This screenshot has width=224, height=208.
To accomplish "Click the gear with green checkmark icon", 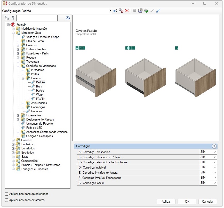I will [x=146, y=11].
